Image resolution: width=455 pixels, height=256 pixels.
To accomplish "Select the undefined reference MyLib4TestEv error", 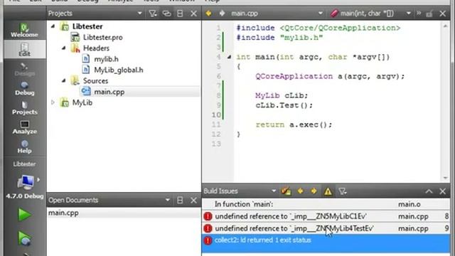I will [x=326, y=228].
